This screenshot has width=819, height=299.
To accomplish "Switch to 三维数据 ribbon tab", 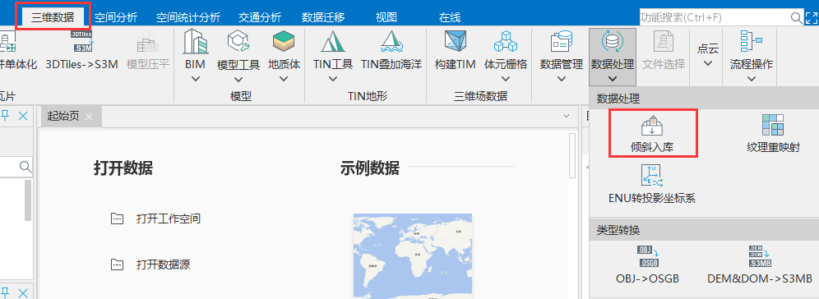I will (x=53, y=17).
